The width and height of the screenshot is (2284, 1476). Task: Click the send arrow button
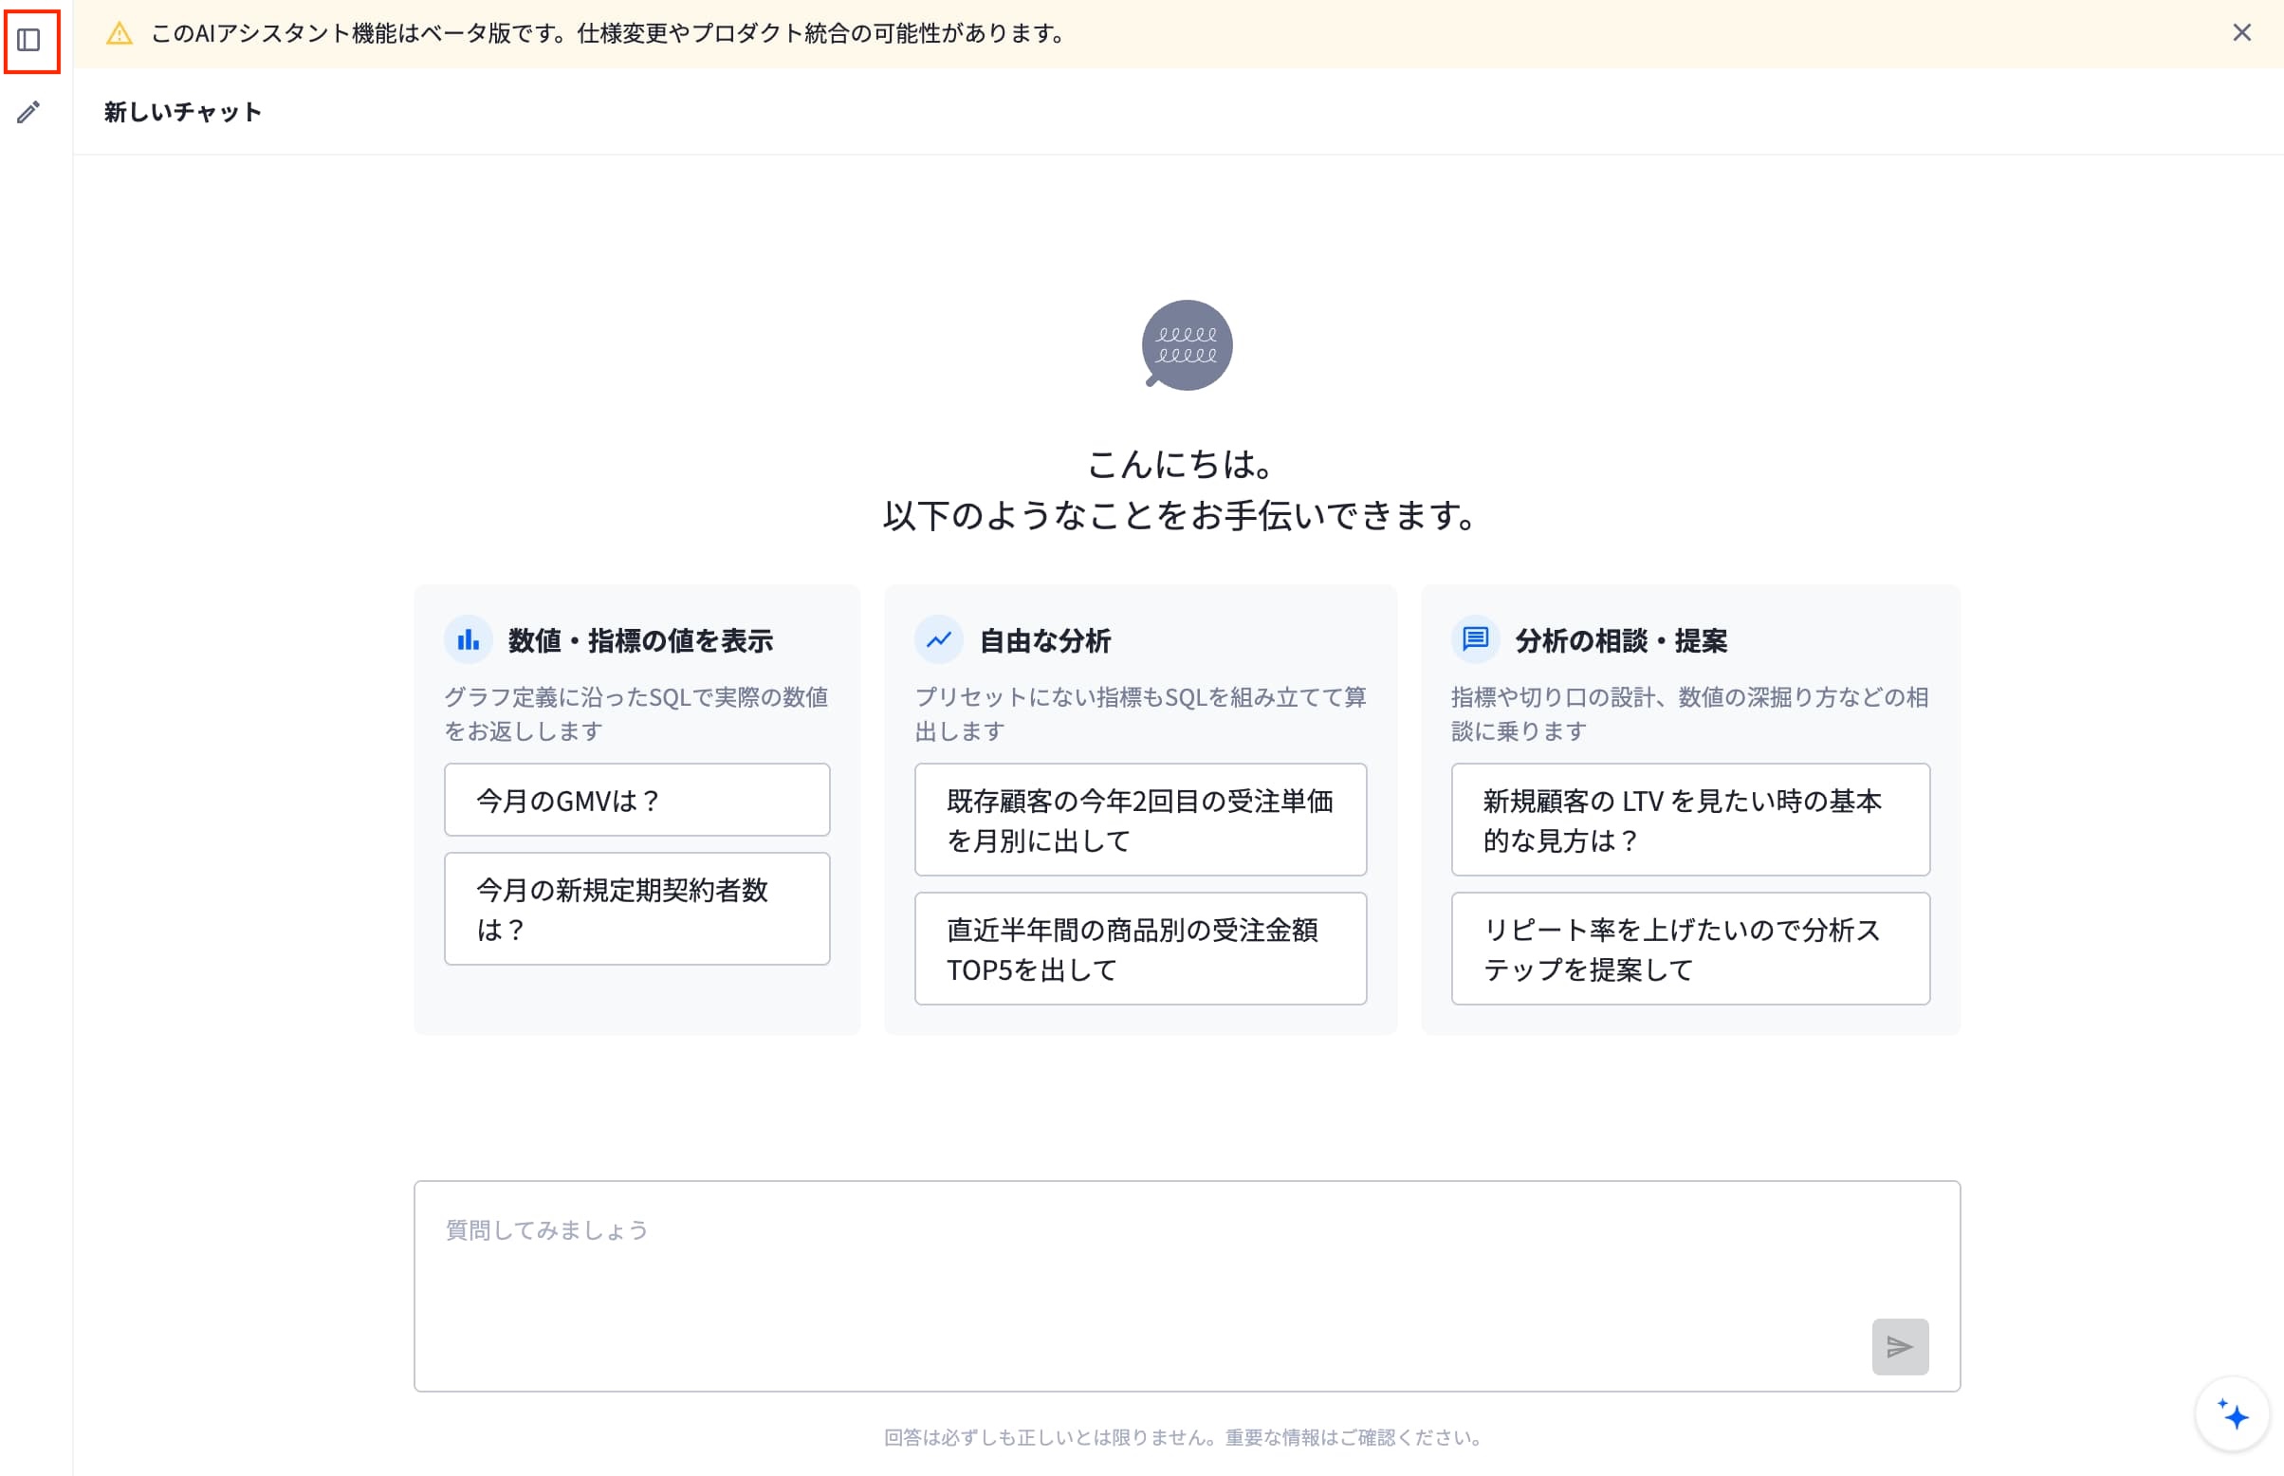click(x=1900, y=1347)
